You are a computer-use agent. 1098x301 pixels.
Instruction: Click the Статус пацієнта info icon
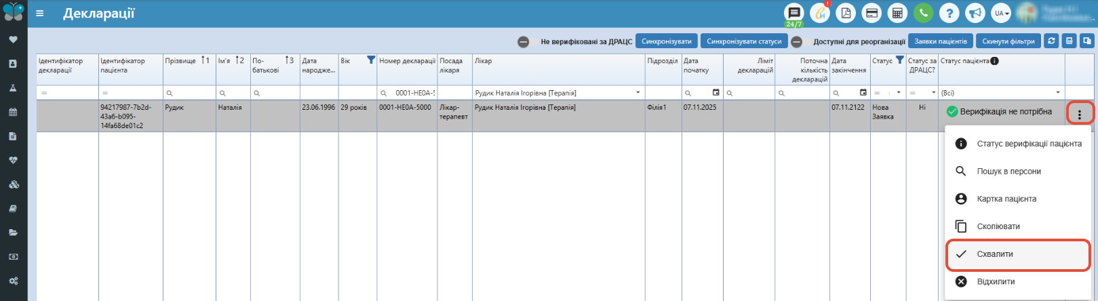tap(994, 61)
